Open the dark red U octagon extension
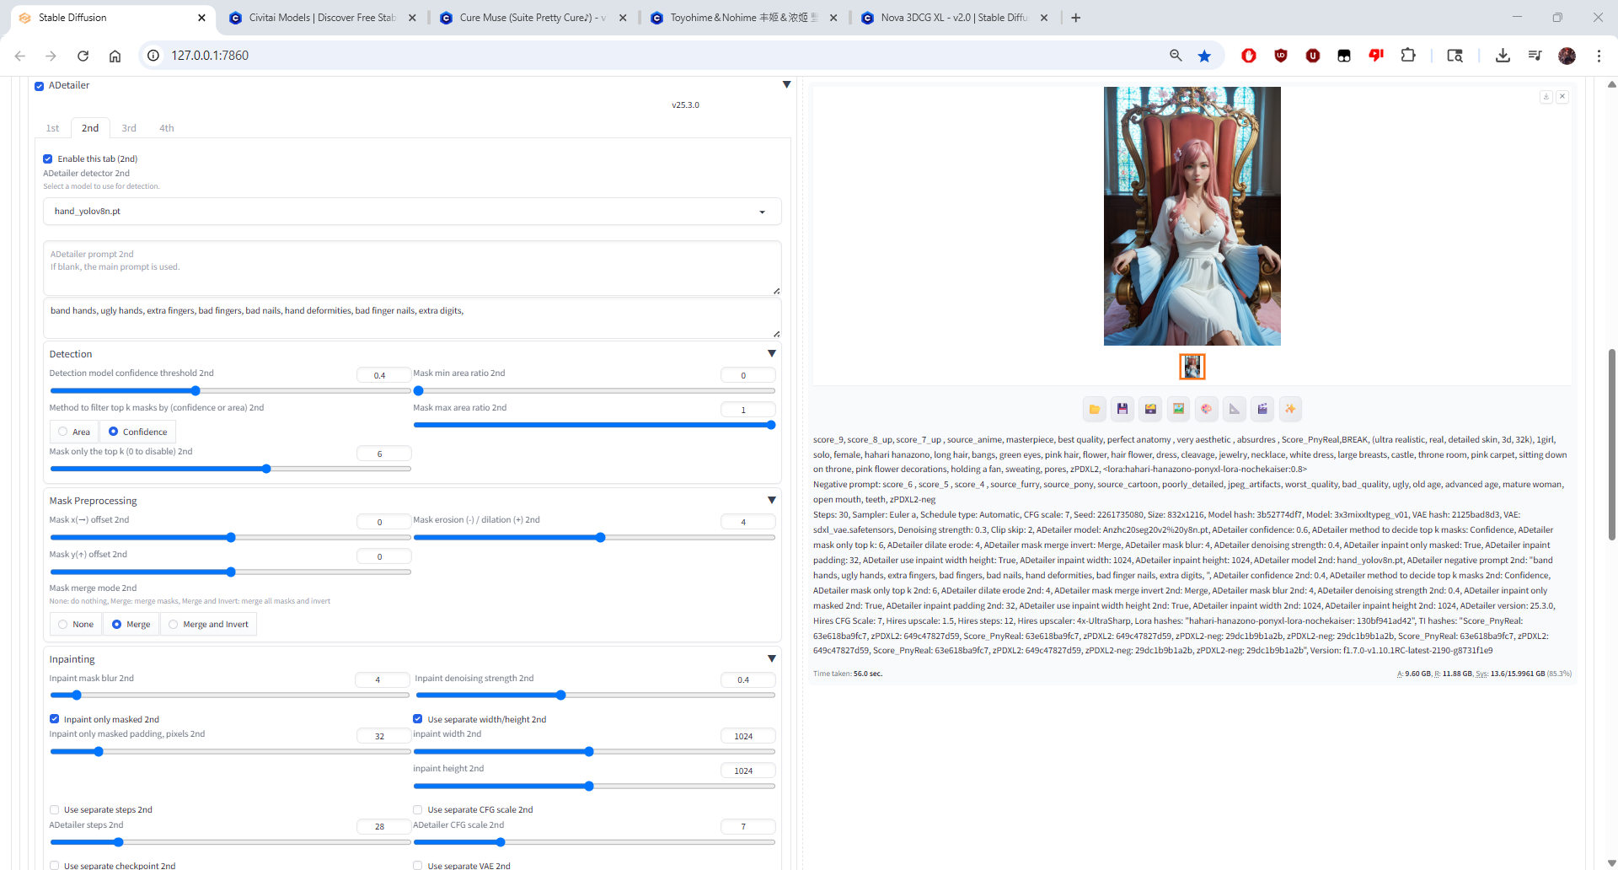 point(1313,56)
